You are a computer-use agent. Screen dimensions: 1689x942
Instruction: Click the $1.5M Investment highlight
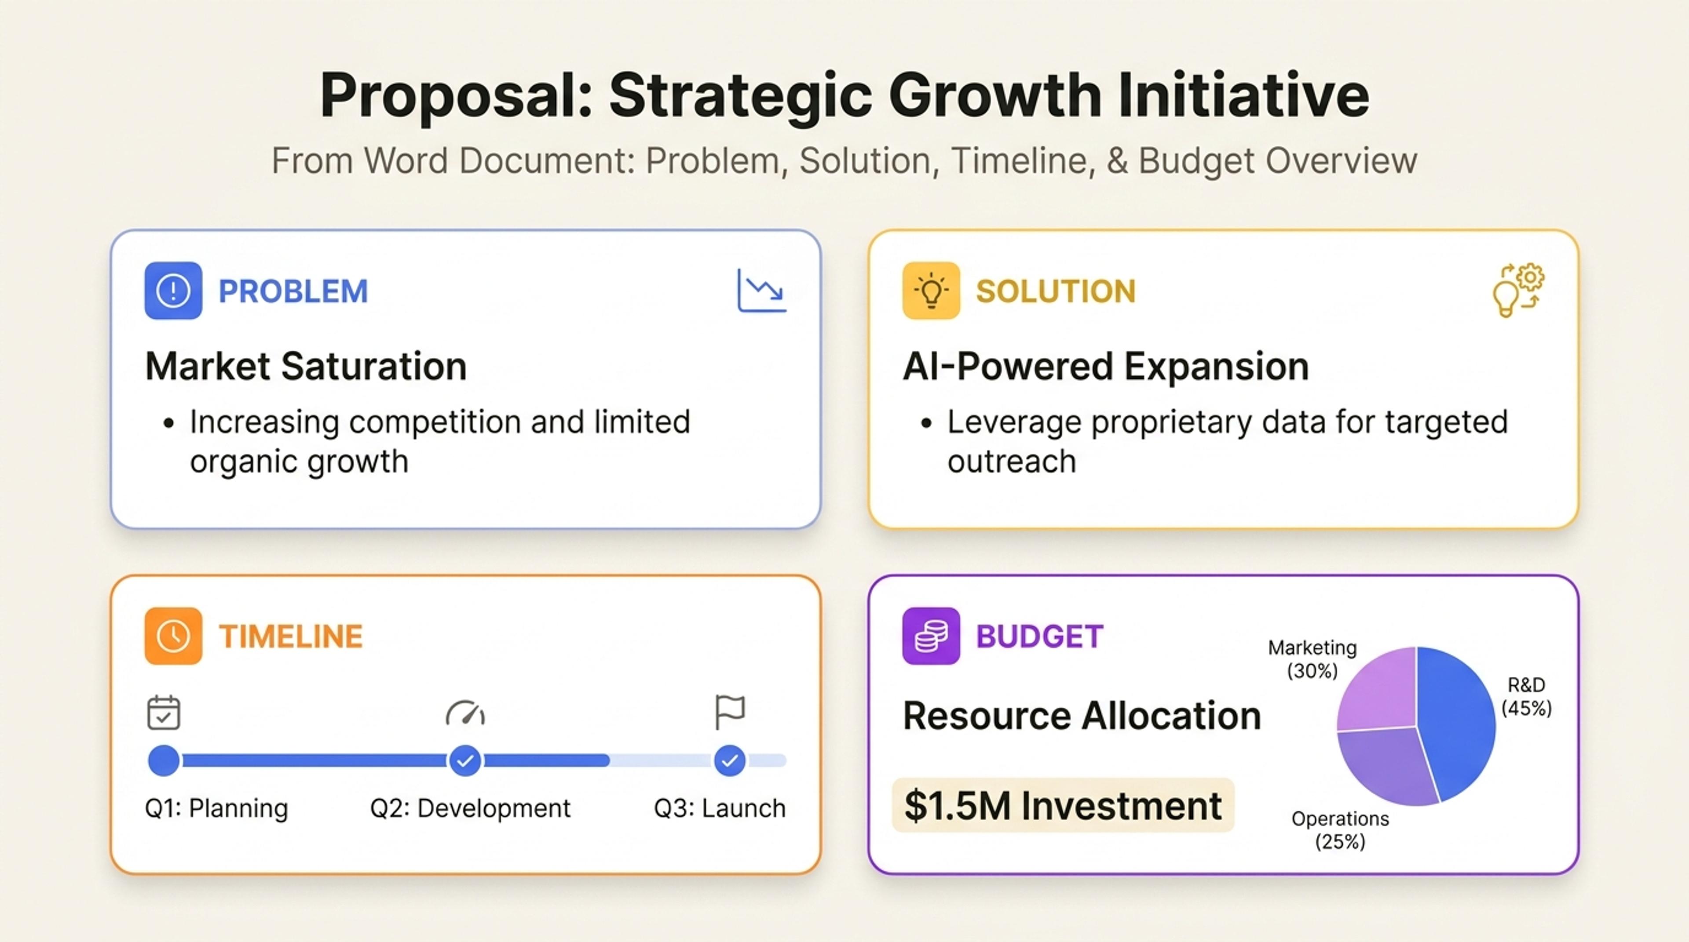1063,805
